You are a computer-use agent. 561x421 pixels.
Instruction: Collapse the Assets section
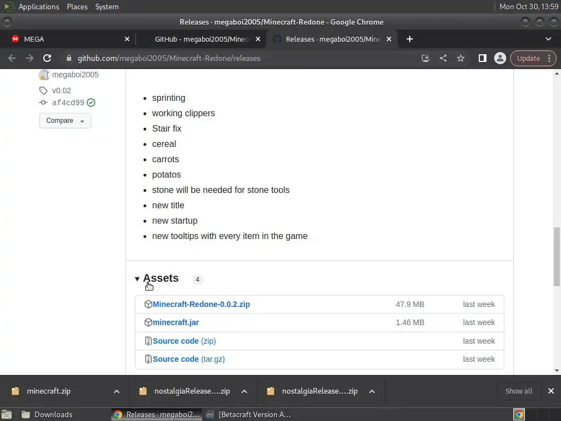(x=157, y=278)
